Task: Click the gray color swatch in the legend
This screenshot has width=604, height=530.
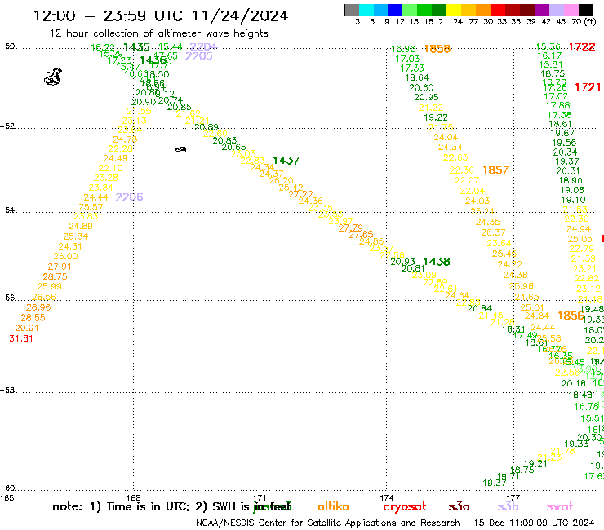Action: point(352,10)
